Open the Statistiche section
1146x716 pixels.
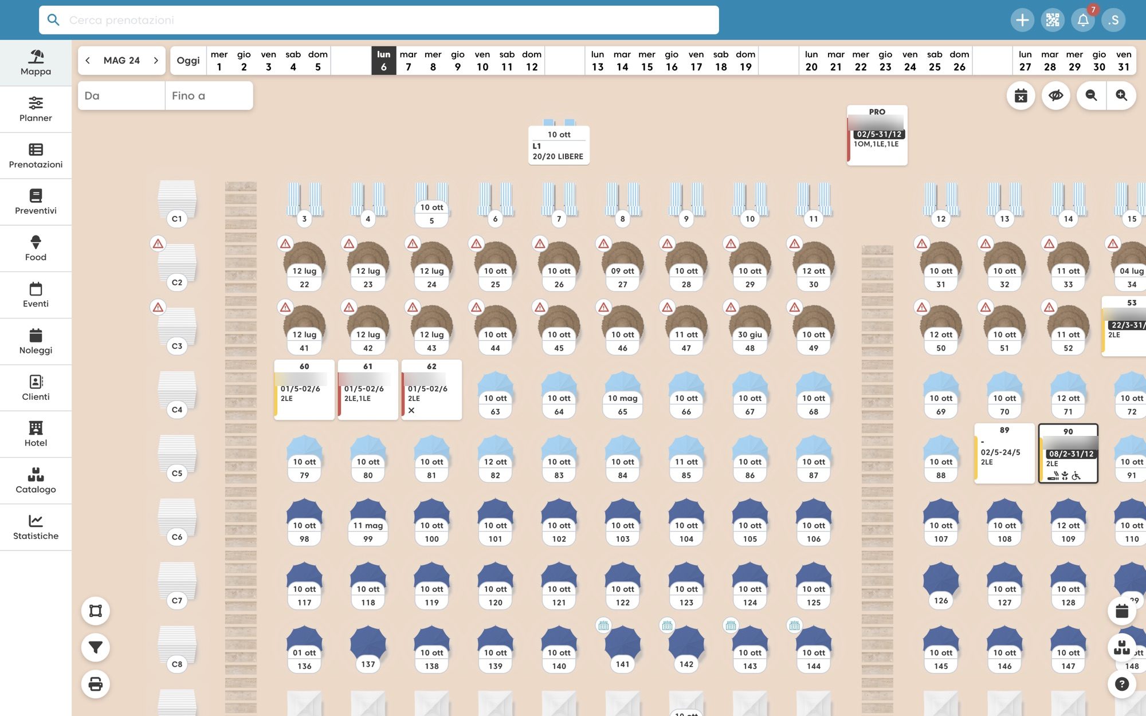click(x=36, y=527)
